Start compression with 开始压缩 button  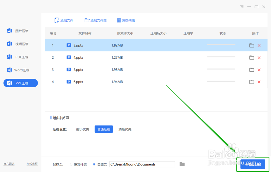pos(253,164)
